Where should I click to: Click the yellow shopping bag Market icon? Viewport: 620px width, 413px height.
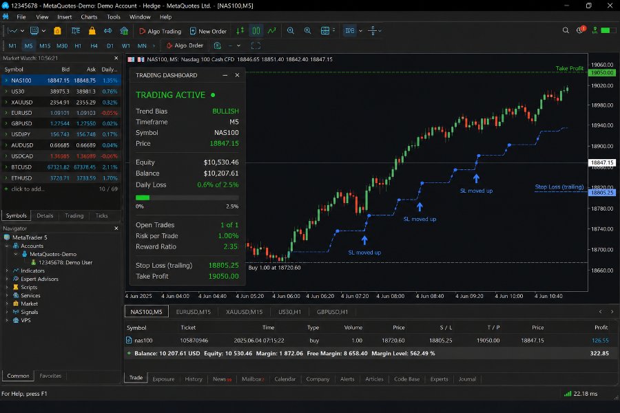[x=92, y=31]
